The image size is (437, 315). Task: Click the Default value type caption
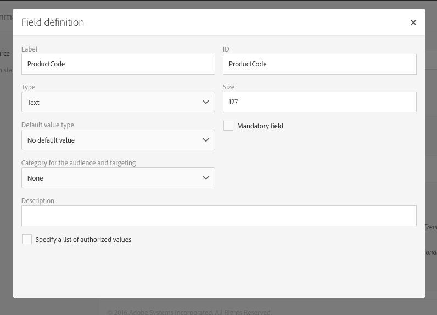(48, 125)
